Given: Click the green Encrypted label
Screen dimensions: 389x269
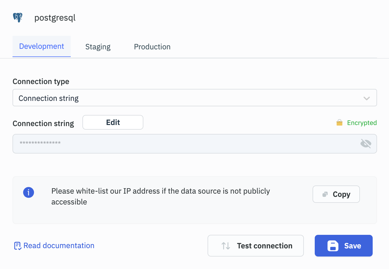Looking at the screenshot, I should pos(362,123).
